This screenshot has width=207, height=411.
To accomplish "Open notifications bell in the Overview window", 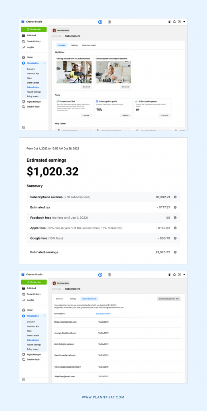I will pyautogui.click(x=174, y=22).
